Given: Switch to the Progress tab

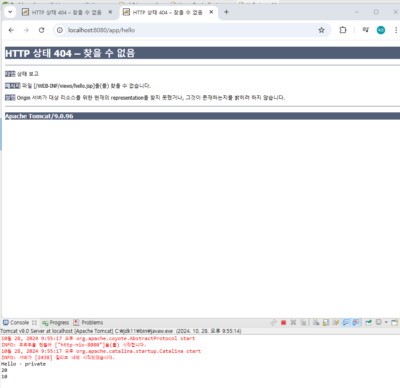Looking at the screenshot, I should 56,322.
